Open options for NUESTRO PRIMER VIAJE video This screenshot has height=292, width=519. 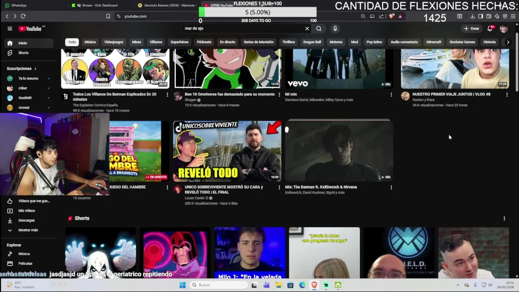click(x=507, y=94)
